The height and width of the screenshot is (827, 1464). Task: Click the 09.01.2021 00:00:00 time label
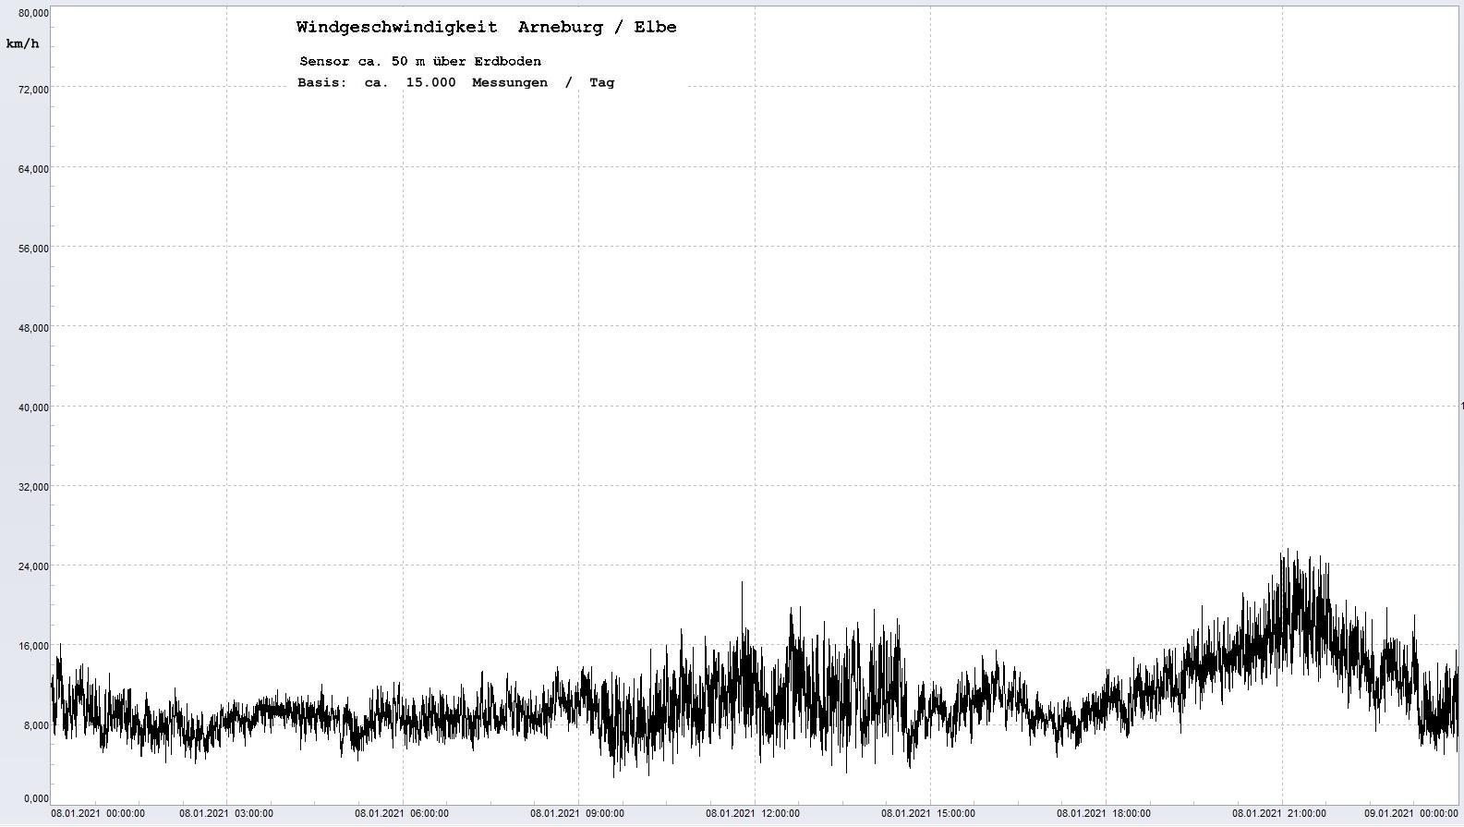pyautogui.click(x=1411, y=814)
